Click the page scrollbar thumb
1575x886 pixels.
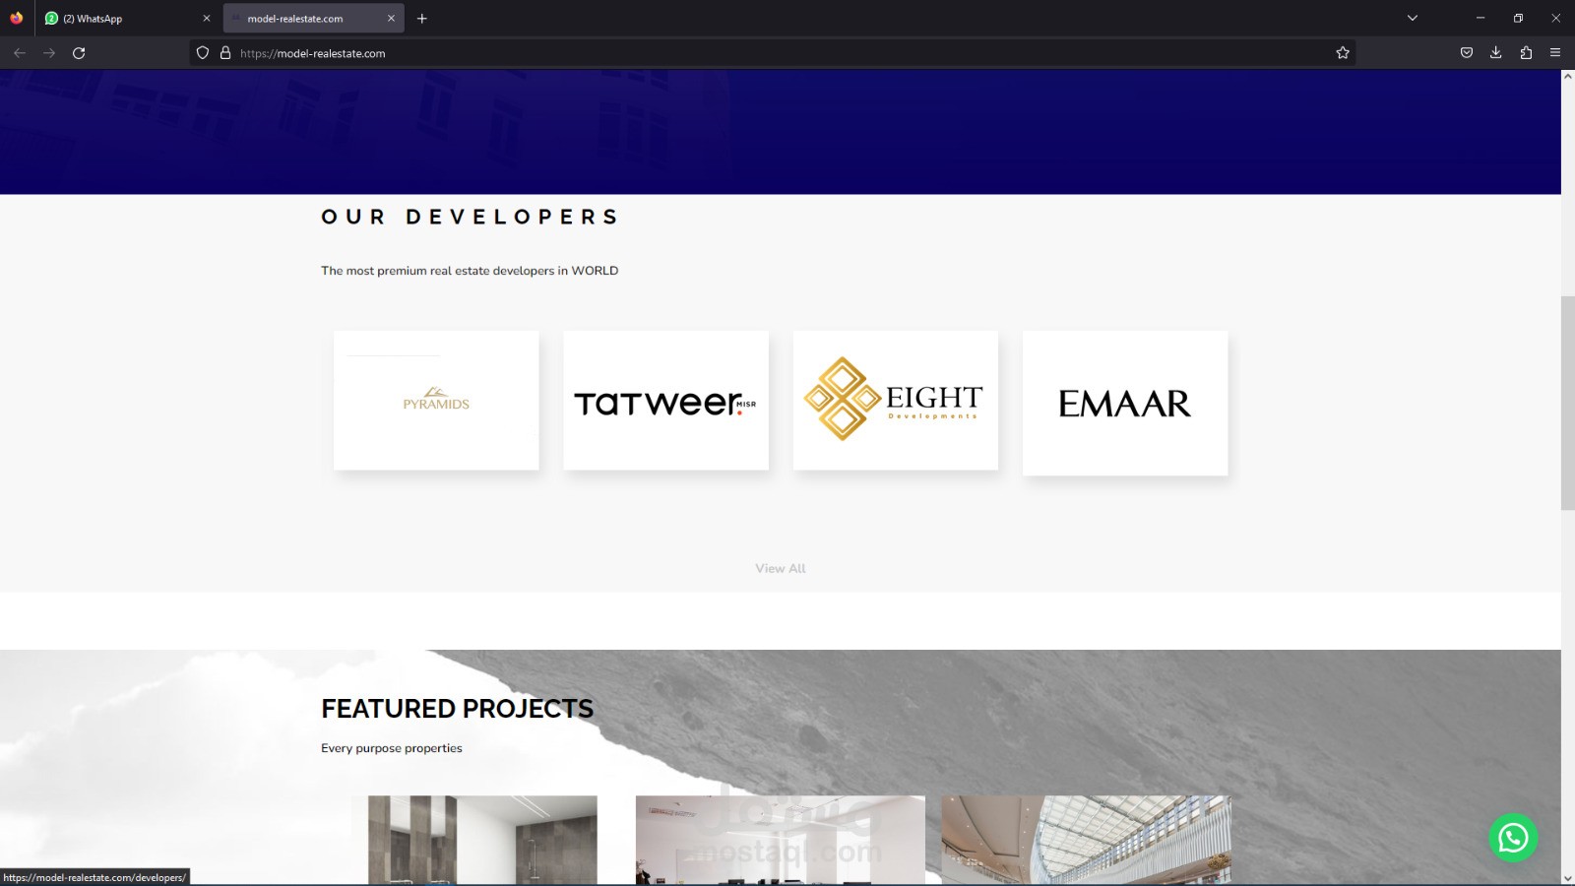tap(1568, 403)
